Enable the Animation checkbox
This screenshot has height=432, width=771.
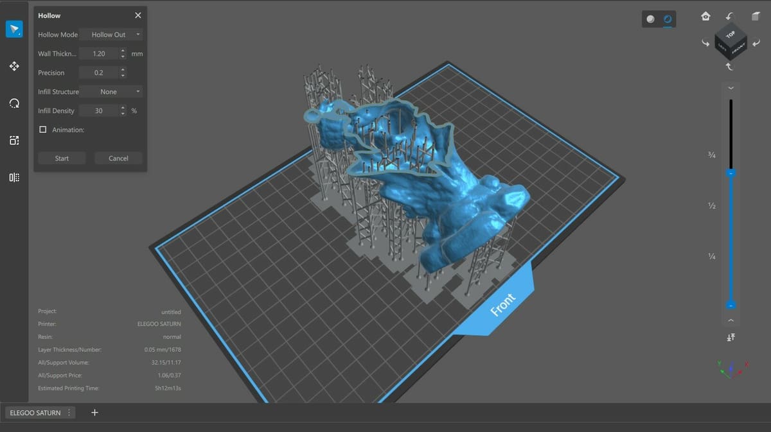tap(43, 130)
